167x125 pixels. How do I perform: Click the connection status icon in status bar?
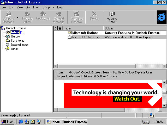coord(151,115)
